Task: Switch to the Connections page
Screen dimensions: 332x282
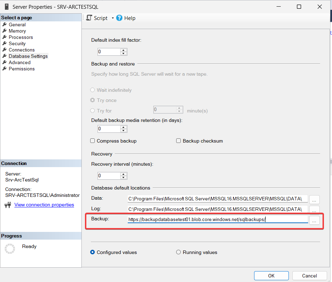Action: coord(21,50)
